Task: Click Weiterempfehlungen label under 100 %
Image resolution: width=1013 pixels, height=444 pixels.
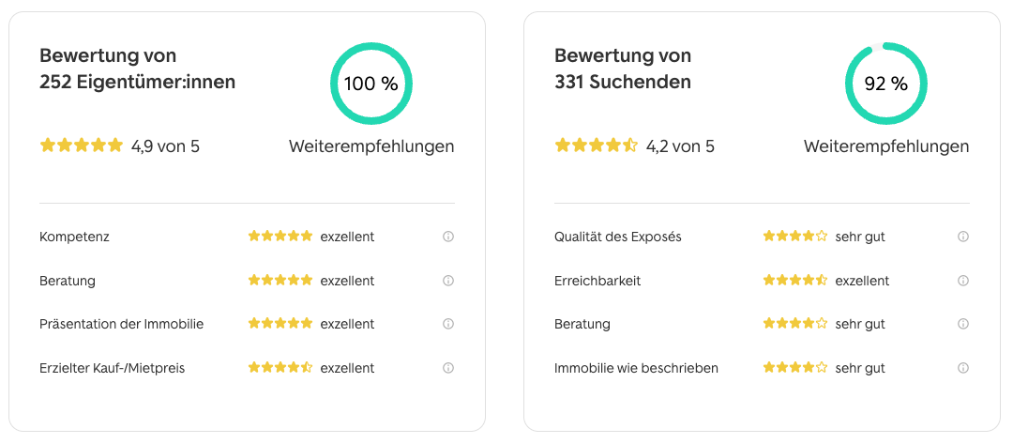Action: [x=371, y=146]
